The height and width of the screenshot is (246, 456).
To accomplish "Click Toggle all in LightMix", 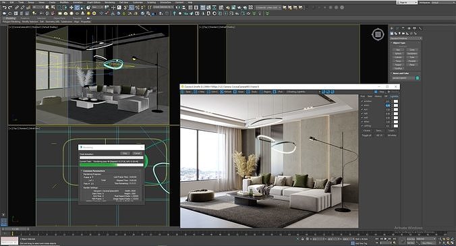I will click(367, 135).
